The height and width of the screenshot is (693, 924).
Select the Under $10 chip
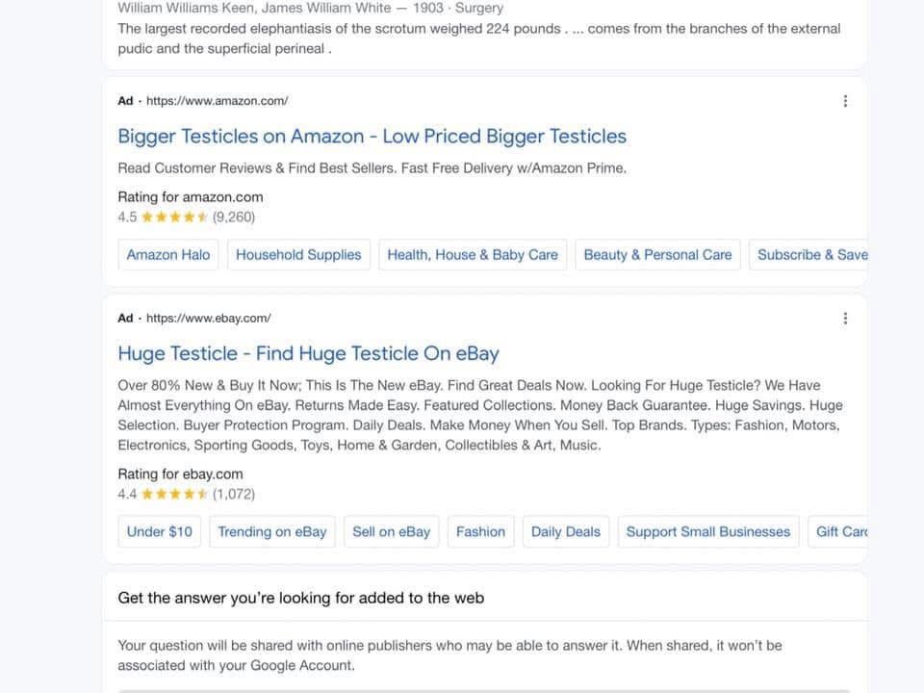tap(160, 531)
